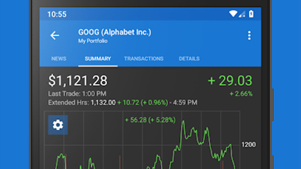The width and height of the screenshot is (301, 169).
Task: Tap the 1200 axis label
Action: (248, 145)
